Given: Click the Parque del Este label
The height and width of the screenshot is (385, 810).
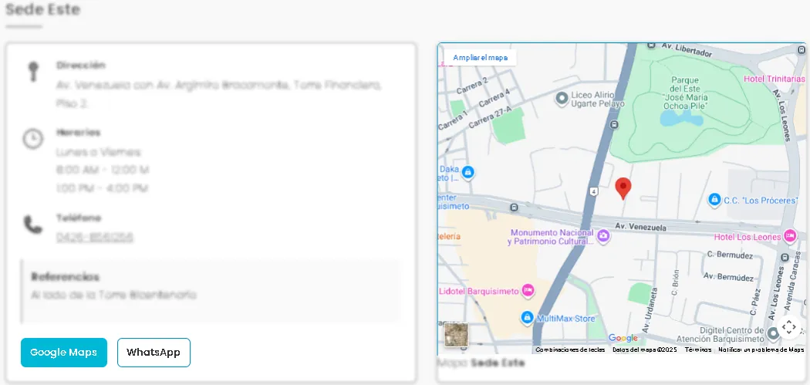Looking at the screenshot, I should (x=686, y=93).
